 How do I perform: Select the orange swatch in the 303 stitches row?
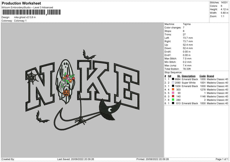(173, 89)
